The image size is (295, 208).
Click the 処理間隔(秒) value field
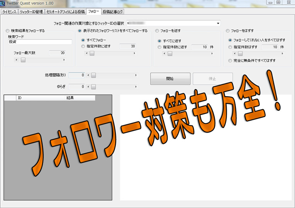(77, 75)
